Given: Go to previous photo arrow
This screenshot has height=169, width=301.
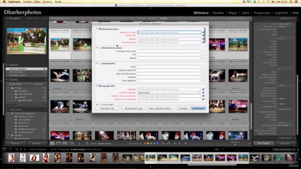Looking at the screenshot, I should point(174,143).
